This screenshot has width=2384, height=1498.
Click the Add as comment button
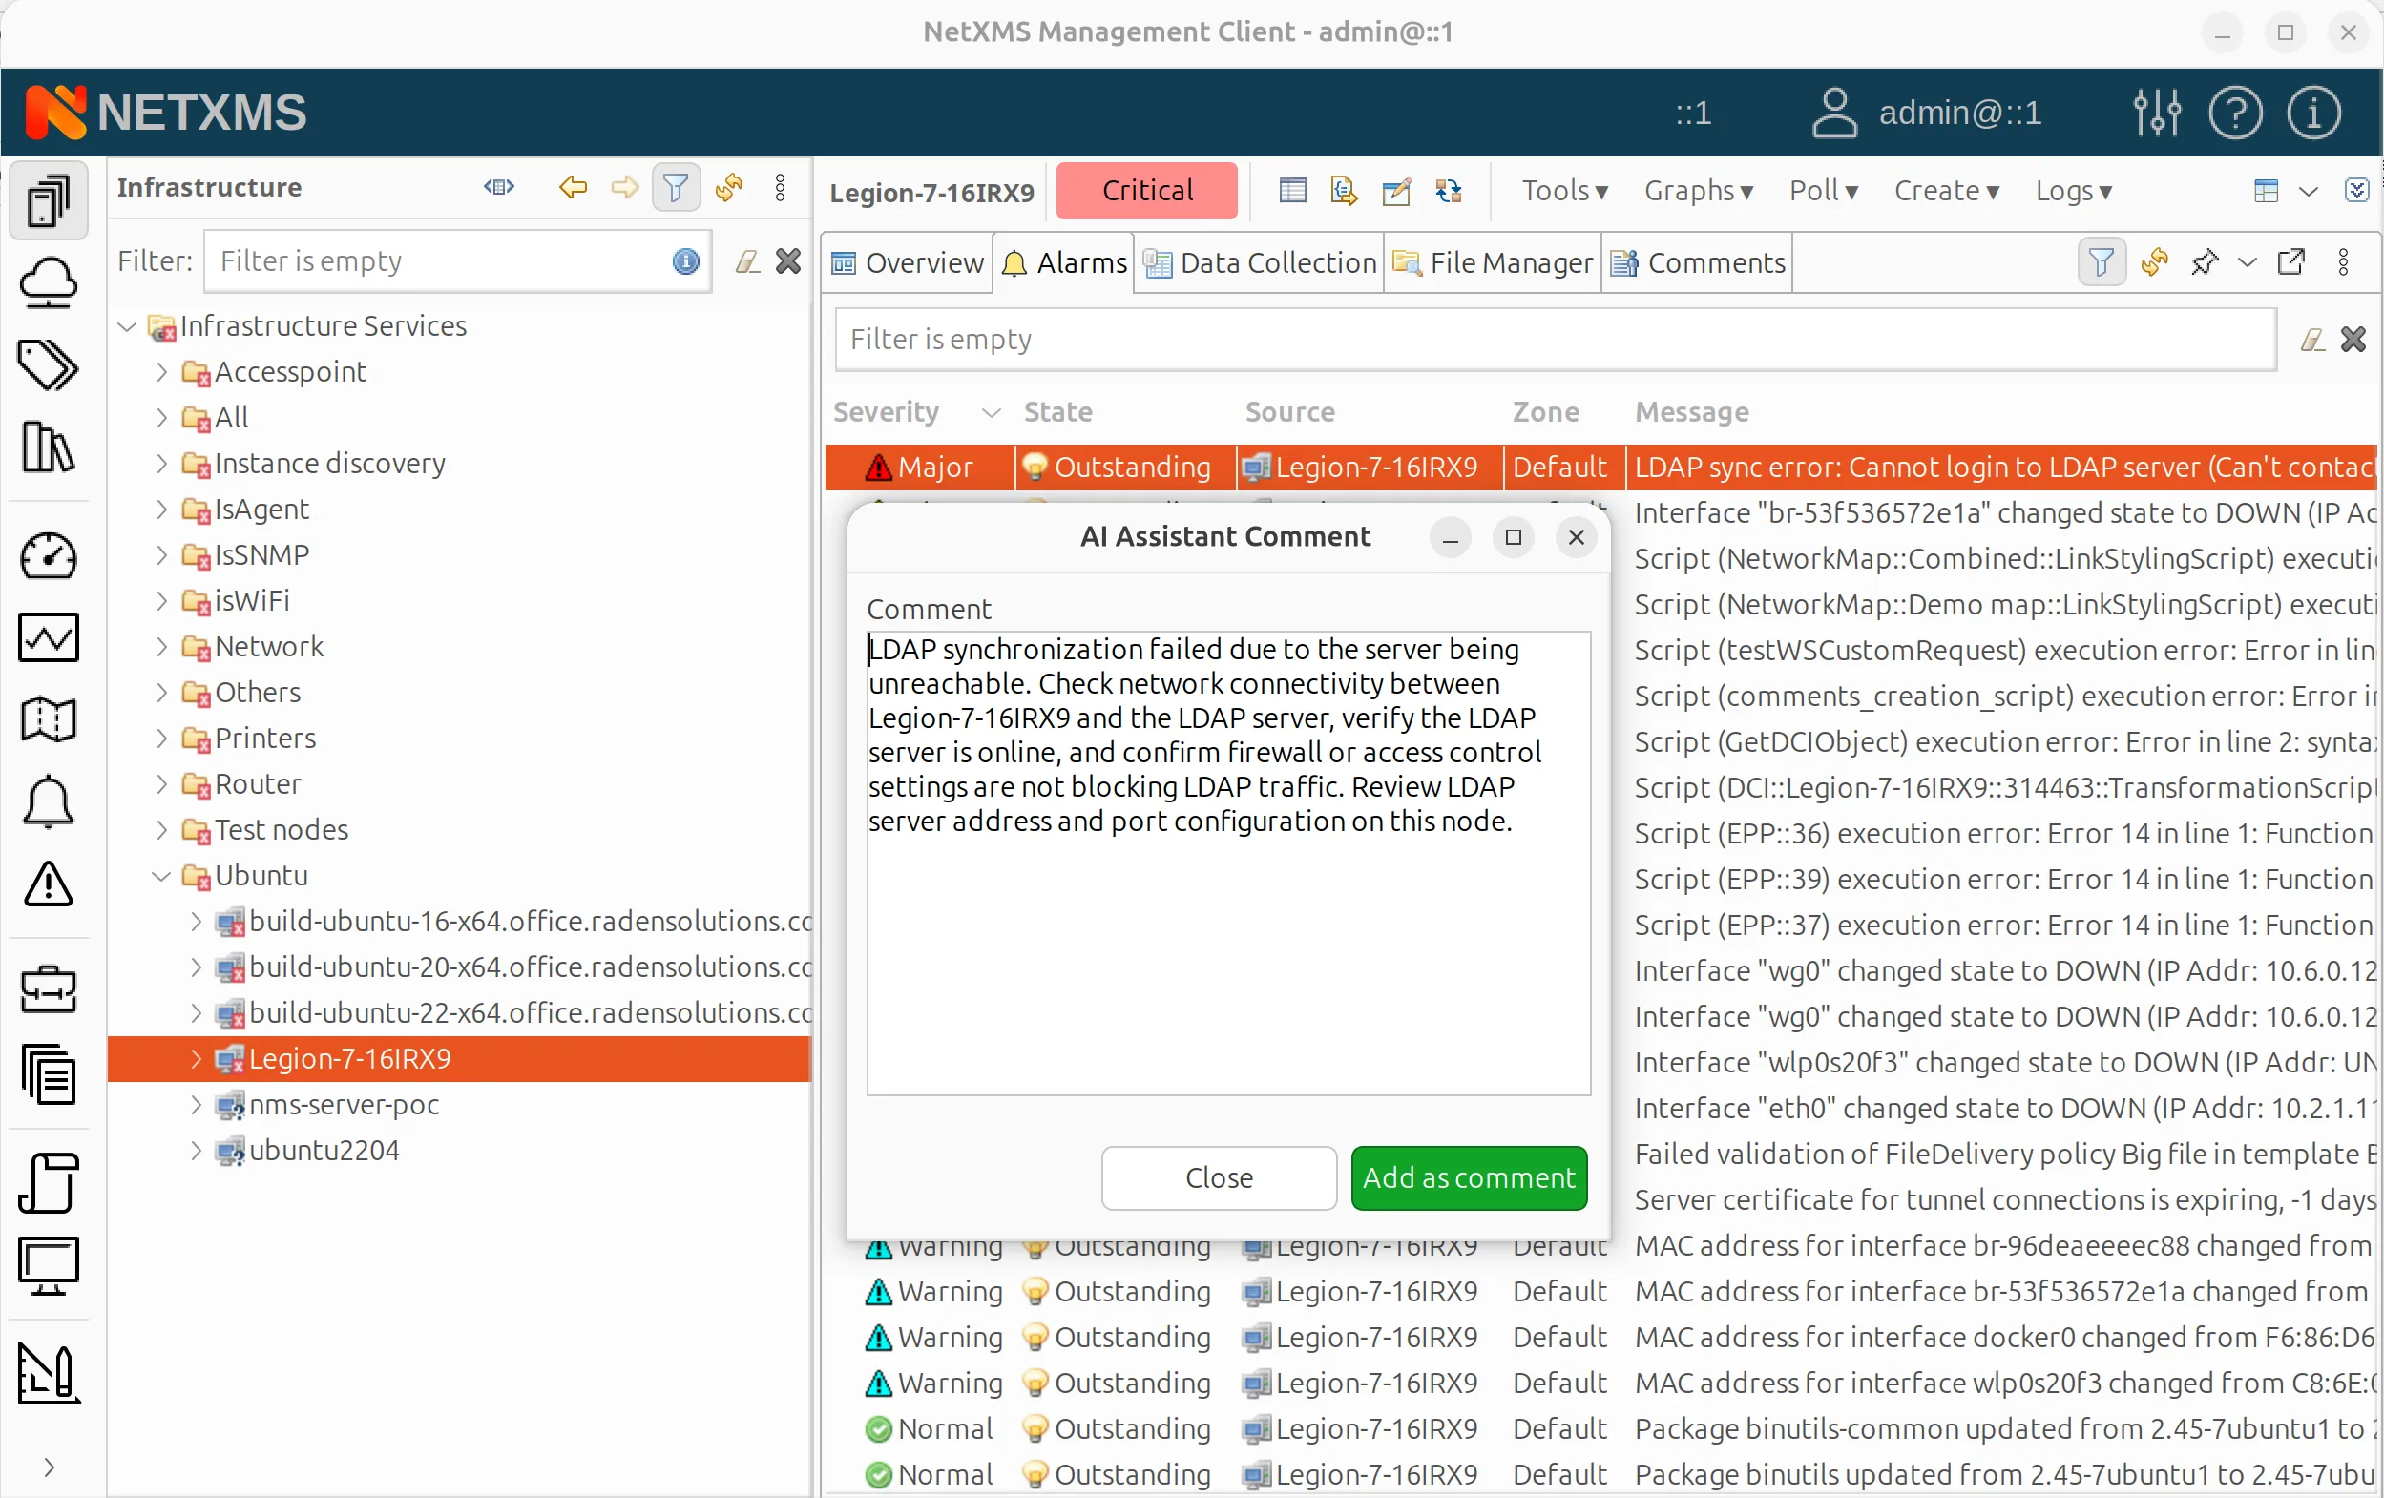click(1468, 1178)
